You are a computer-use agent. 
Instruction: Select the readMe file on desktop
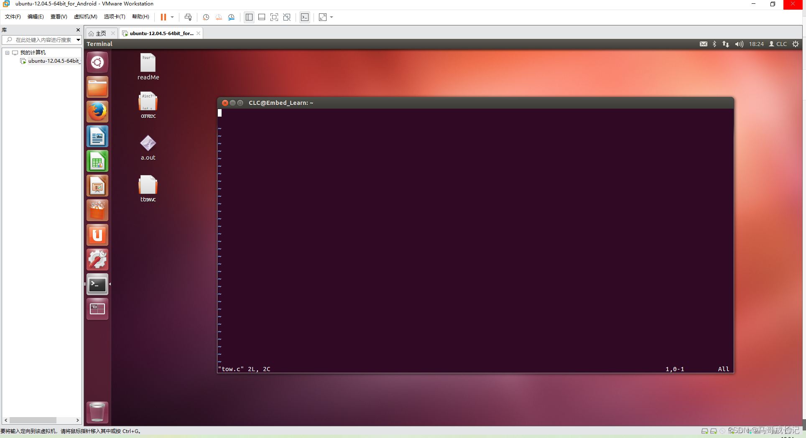[x=148, y=67]
